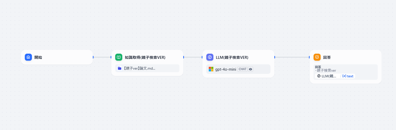
Task: Click the 回答 node title text
Action: (327, 57)
